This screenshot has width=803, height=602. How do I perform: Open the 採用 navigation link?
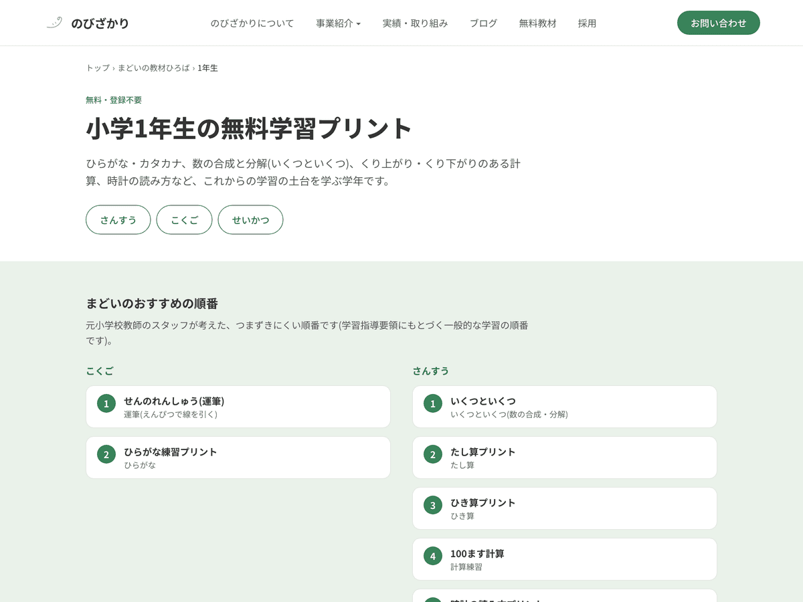coord(587,23)
